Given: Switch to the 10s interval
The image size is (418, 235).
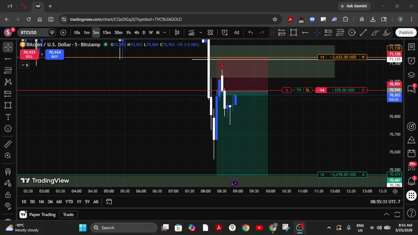Looking at the screenshot, I should [77, 32].
